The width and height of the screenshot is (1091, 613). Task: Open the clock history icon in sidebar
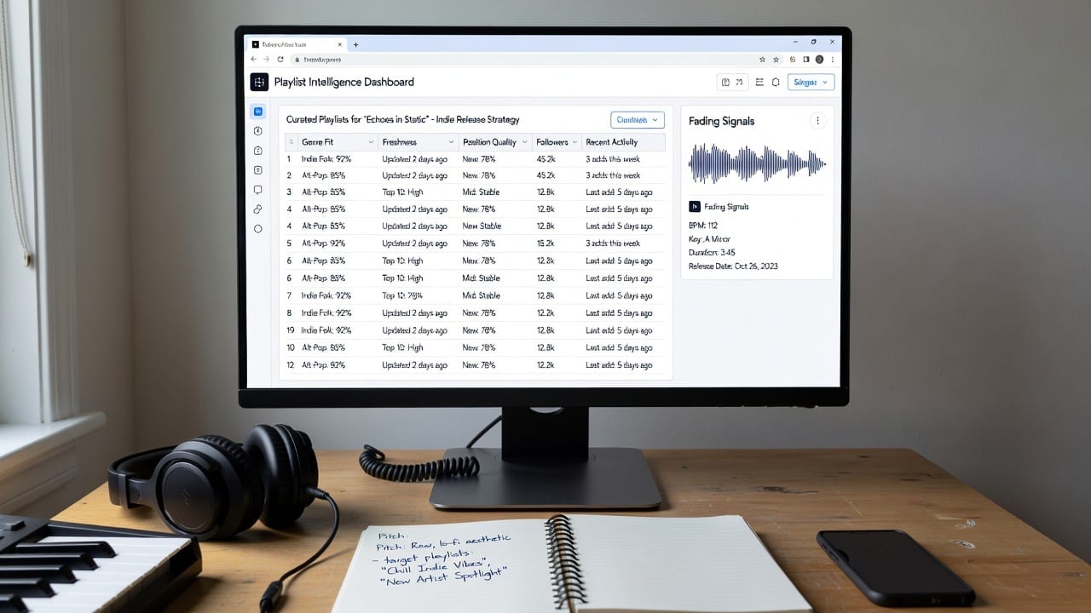tap(258, 131)
